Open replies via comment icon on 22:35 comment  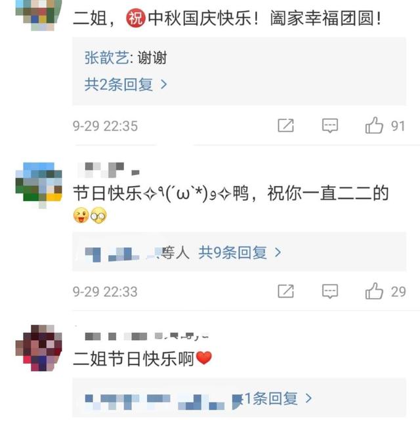point(330,126)
